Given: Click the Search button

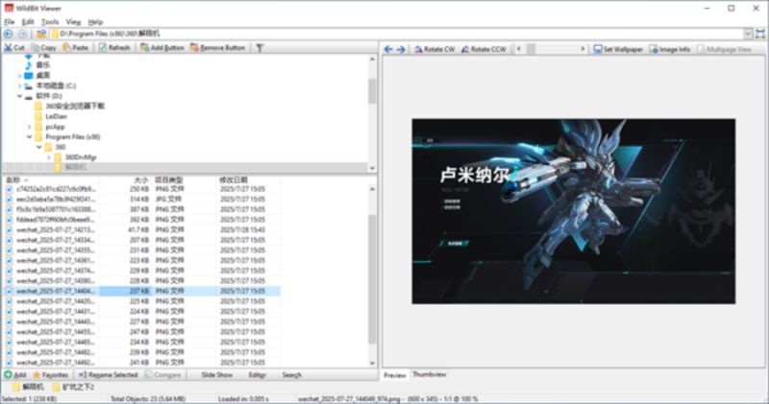Looking at the screenshot, I should click(x=291, y=374).
